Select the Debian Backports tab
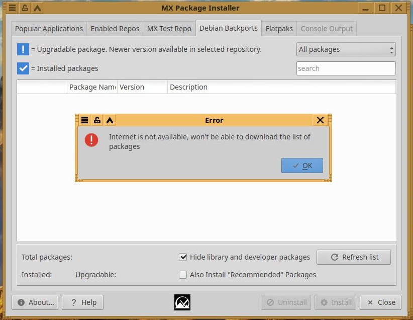The width and height of the screenshot is (413, 320). pyautogui.click(x=229, y=28)
